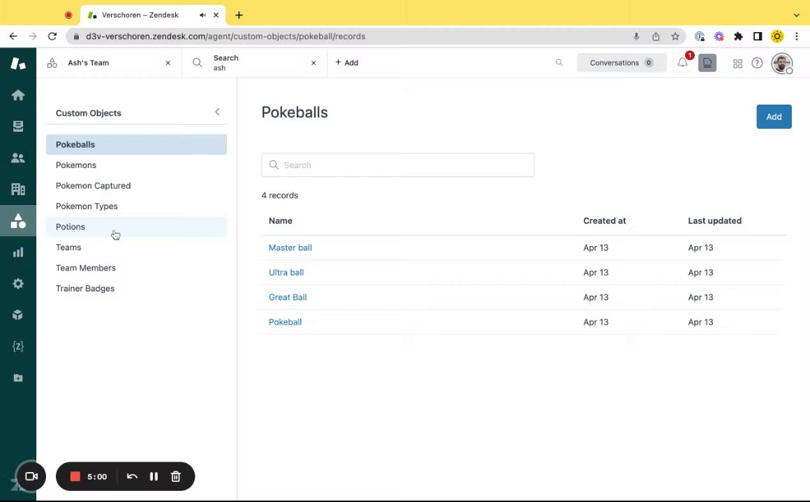Open Chrome three-dot menu

point(797,36)
